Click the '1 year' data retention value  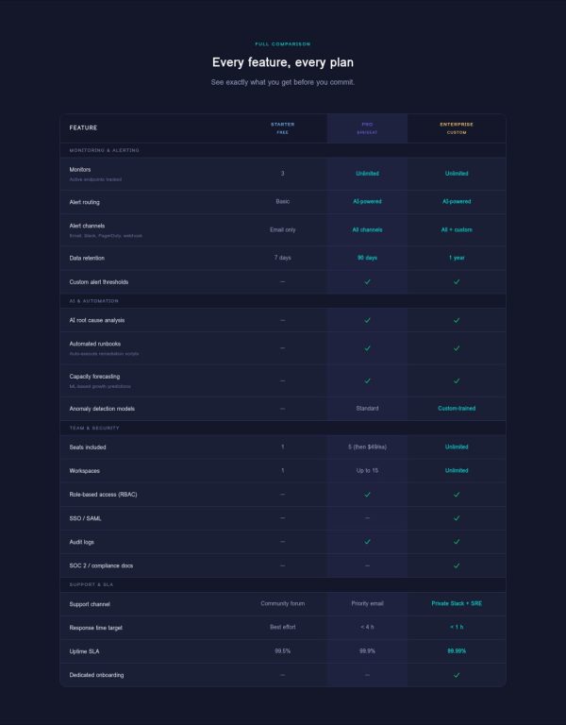point(457,258)
